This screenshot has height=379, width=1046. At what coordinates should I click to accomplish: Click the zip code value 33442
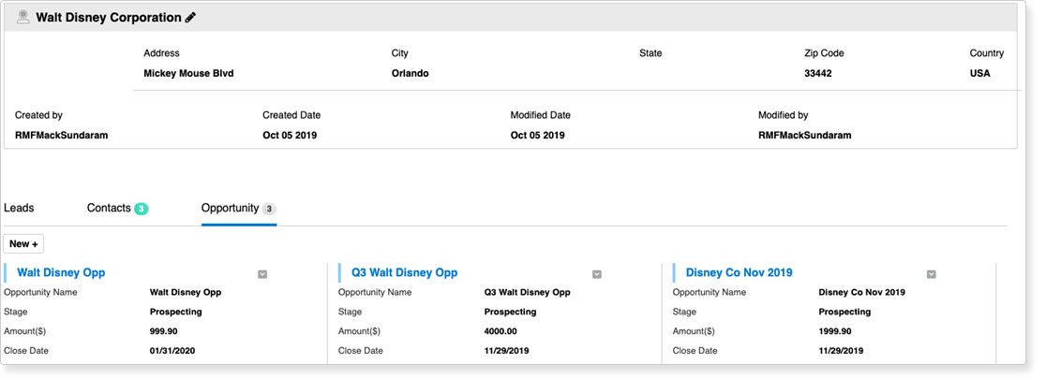coord(818,73)
